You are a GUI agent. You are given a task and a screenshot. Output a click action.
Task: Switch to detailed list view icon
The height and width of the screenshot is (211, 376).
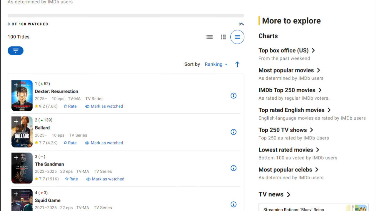coord(209,37)
